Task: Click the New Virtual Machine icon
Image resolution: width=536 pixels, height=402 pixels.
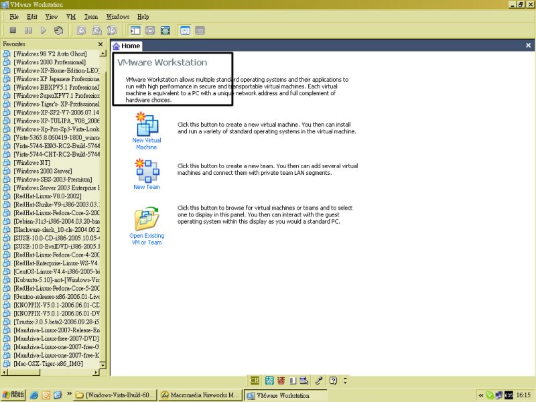Action: coord(147,124)
